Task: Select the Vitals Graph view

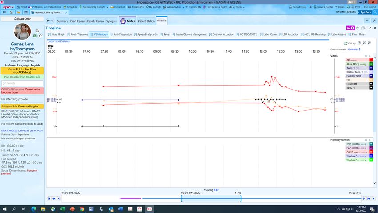Action: pos(56,34)
